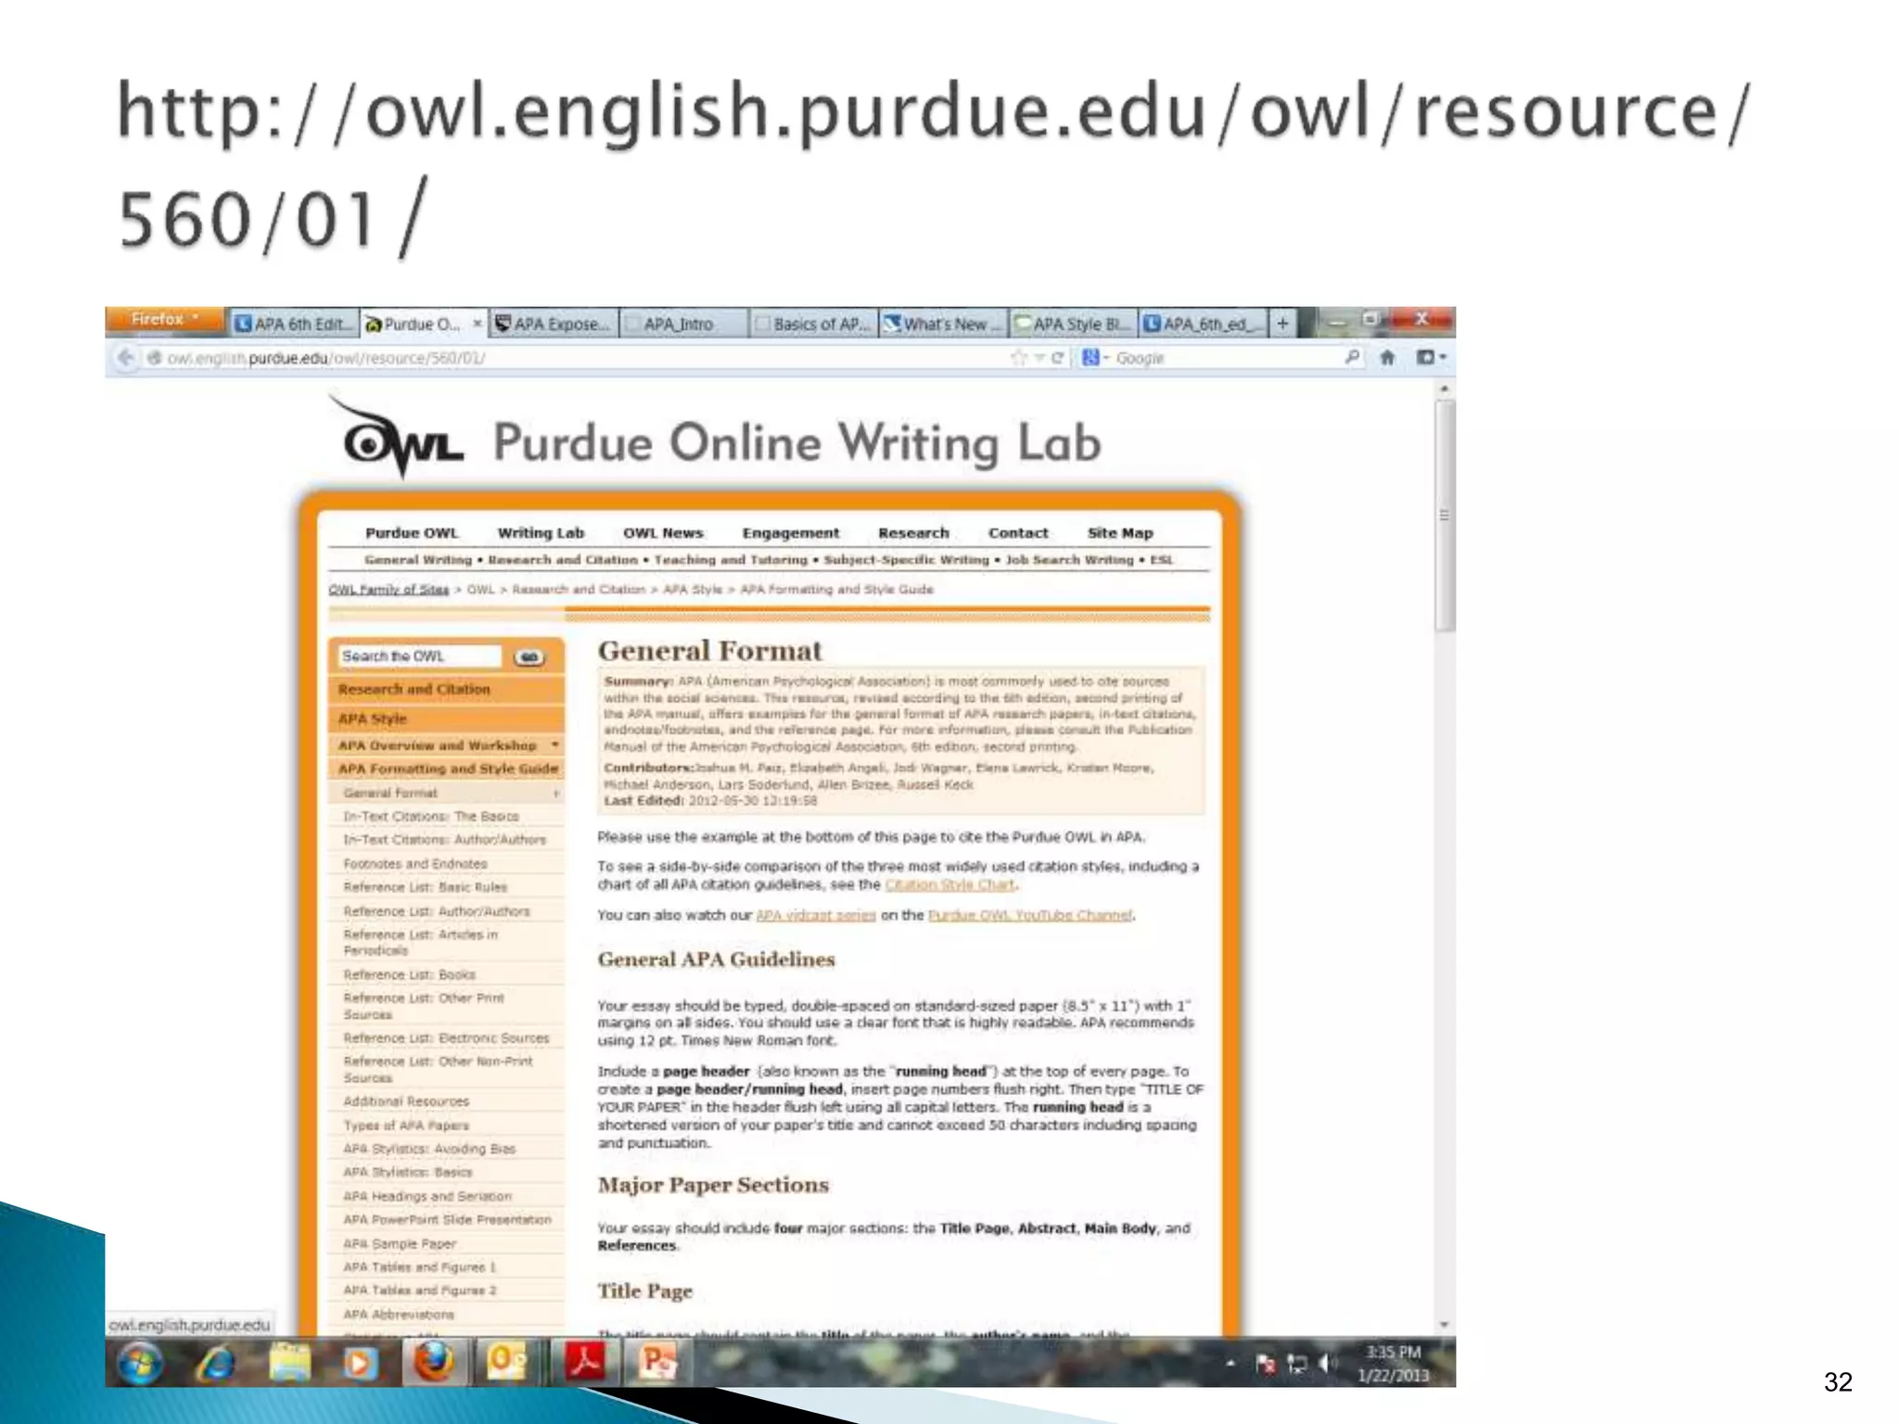This screenshot has height=1424, width=1899.
Task: Follow the Citation Style Chart link
Action: [949, 884]
